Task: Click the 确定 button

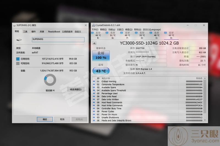Action: pyautogui.click(x=45, y=119)
